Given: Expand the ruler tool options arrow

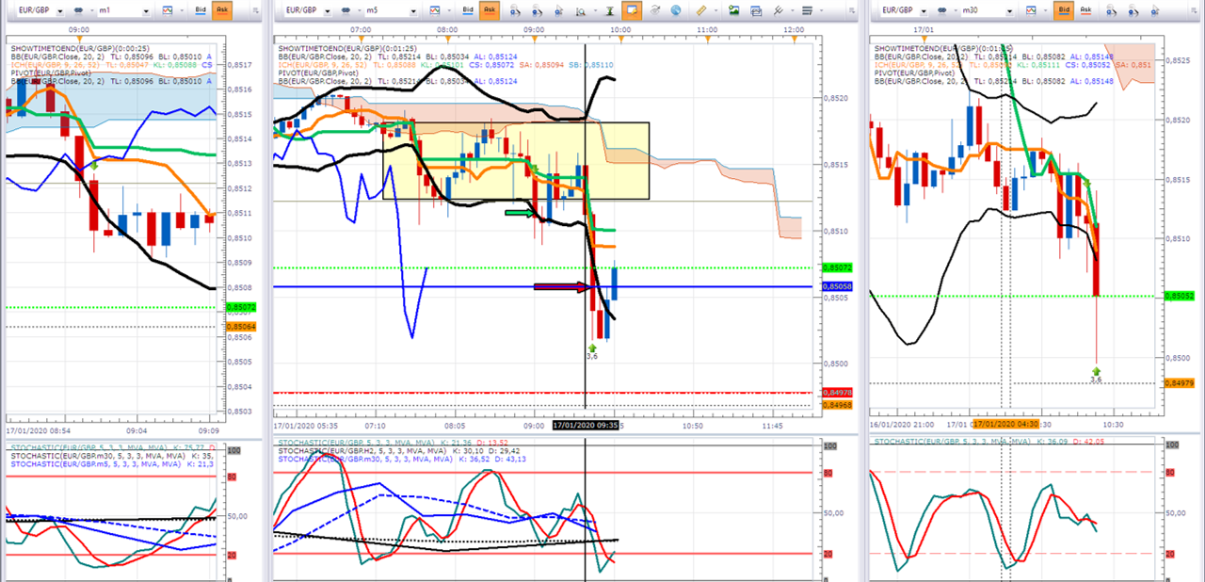Looking at the screenshot, I should [715, 10].
